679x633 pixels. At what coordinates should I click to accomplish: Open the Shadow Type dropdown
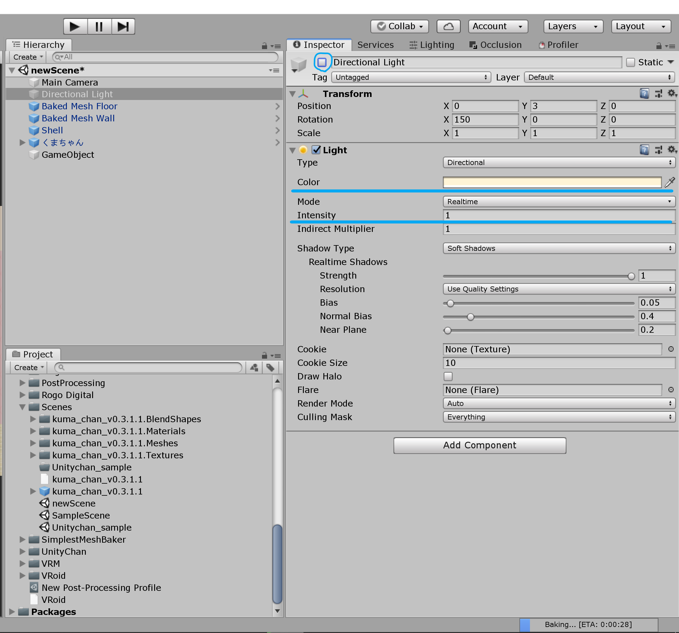click(x=559, y=248)
